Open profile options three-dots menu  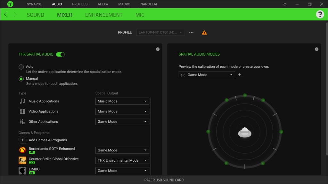[x=191, y=32]
